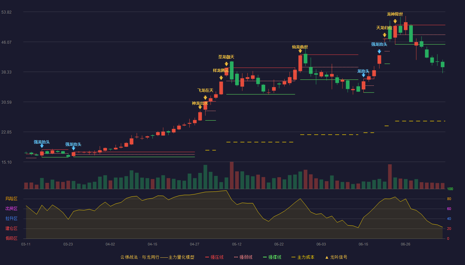Select the 03-23 date label
This screenshot has width=465, height=265.
pyautogui.click(x=68, y=244)
